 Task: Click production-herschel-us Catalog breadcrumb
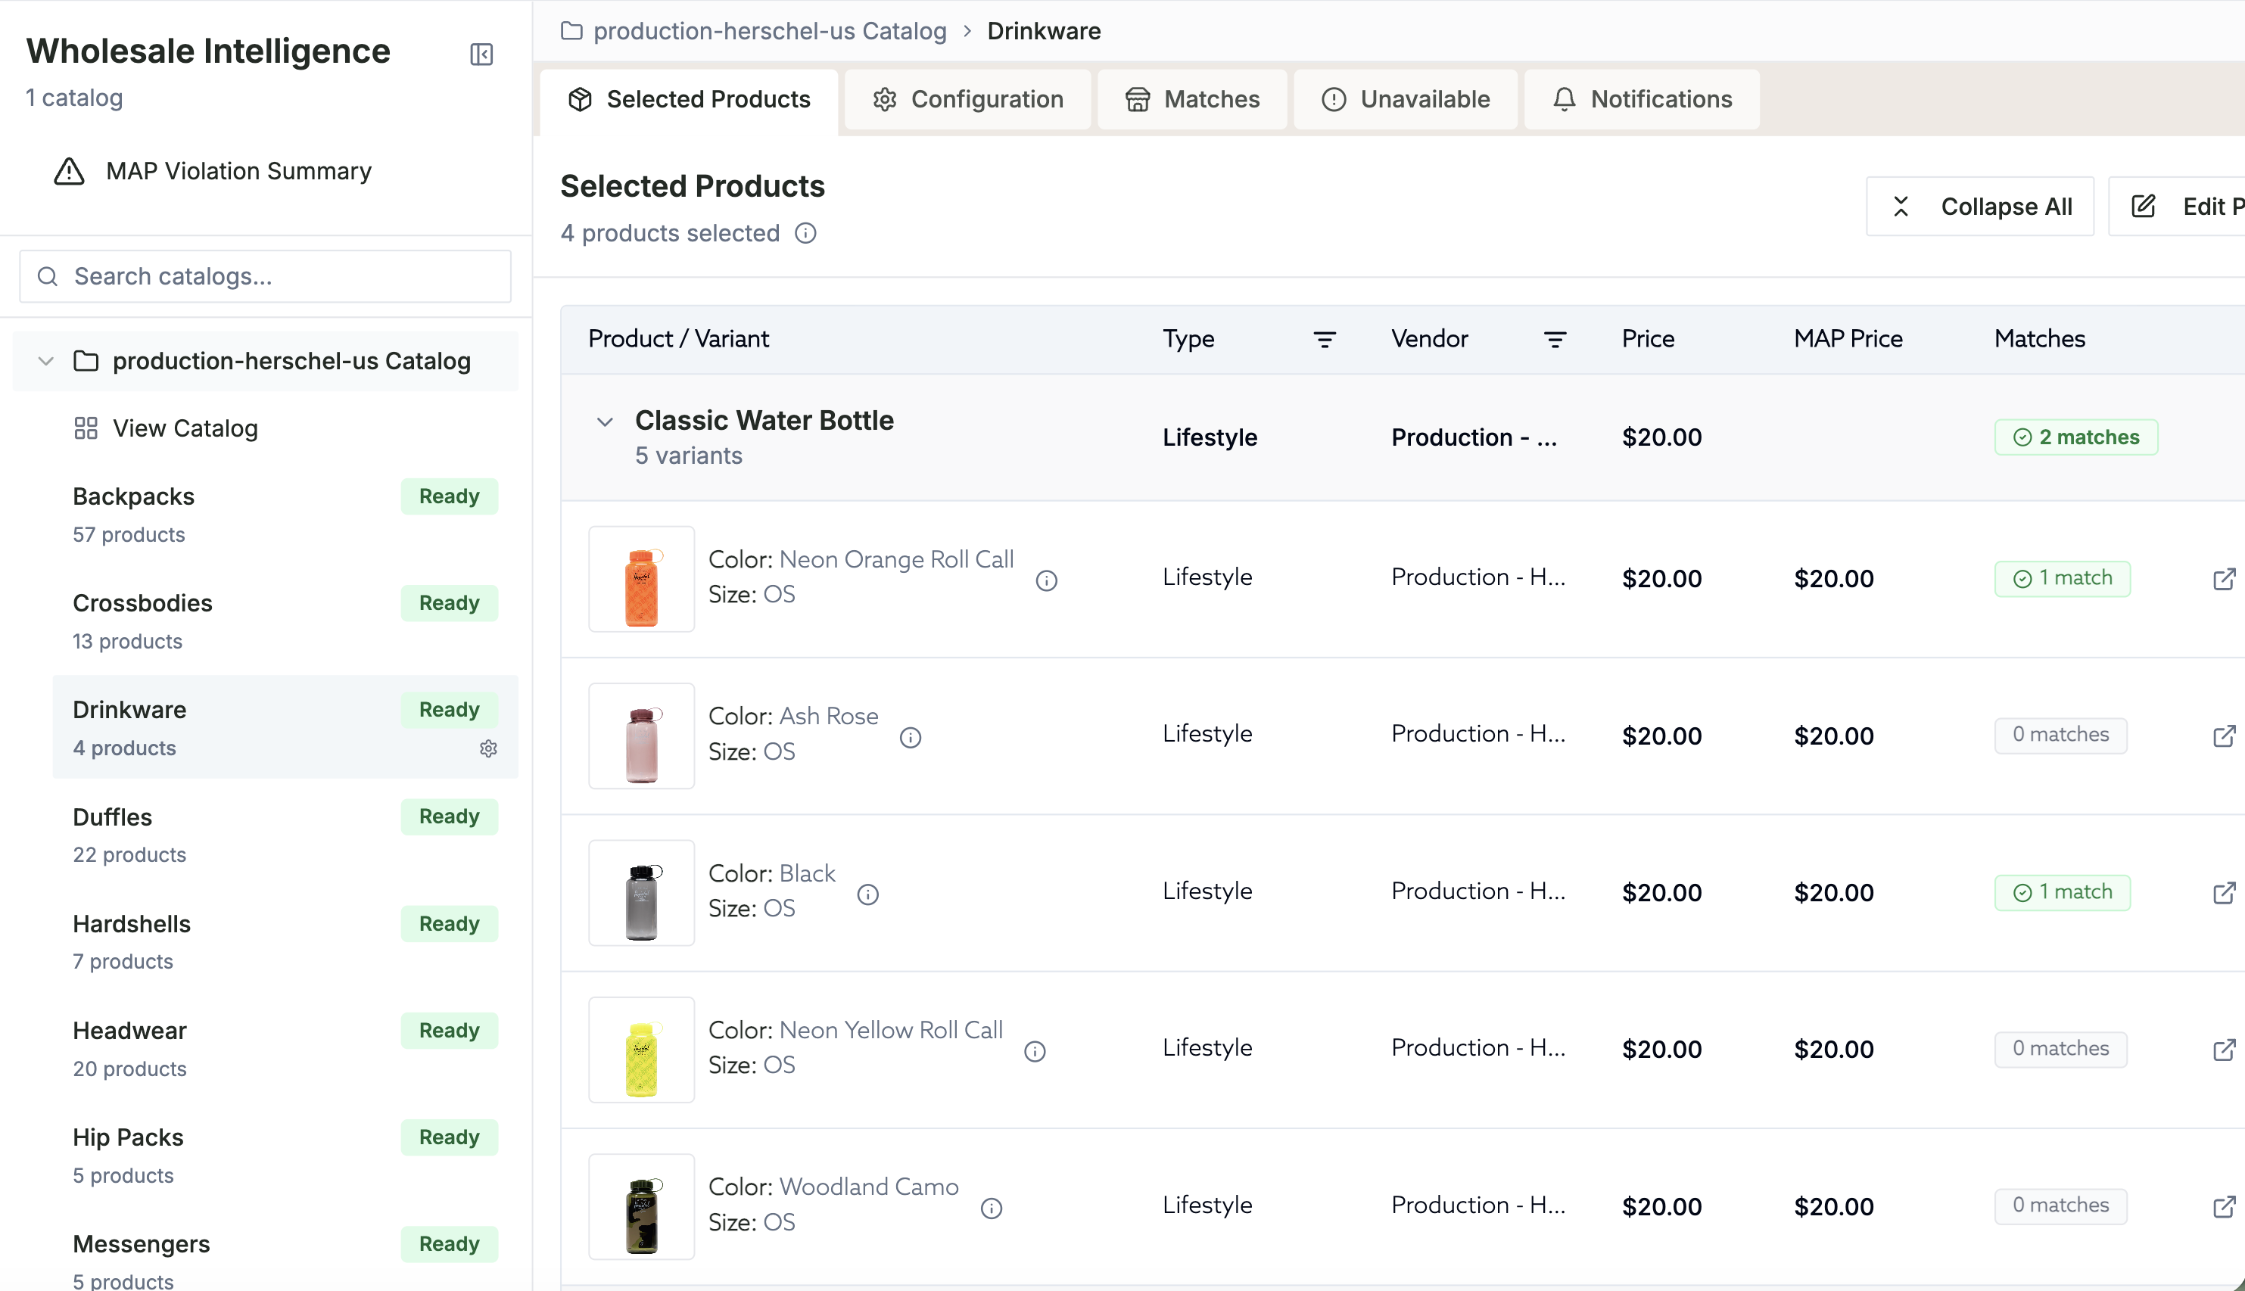click(770, 31)
